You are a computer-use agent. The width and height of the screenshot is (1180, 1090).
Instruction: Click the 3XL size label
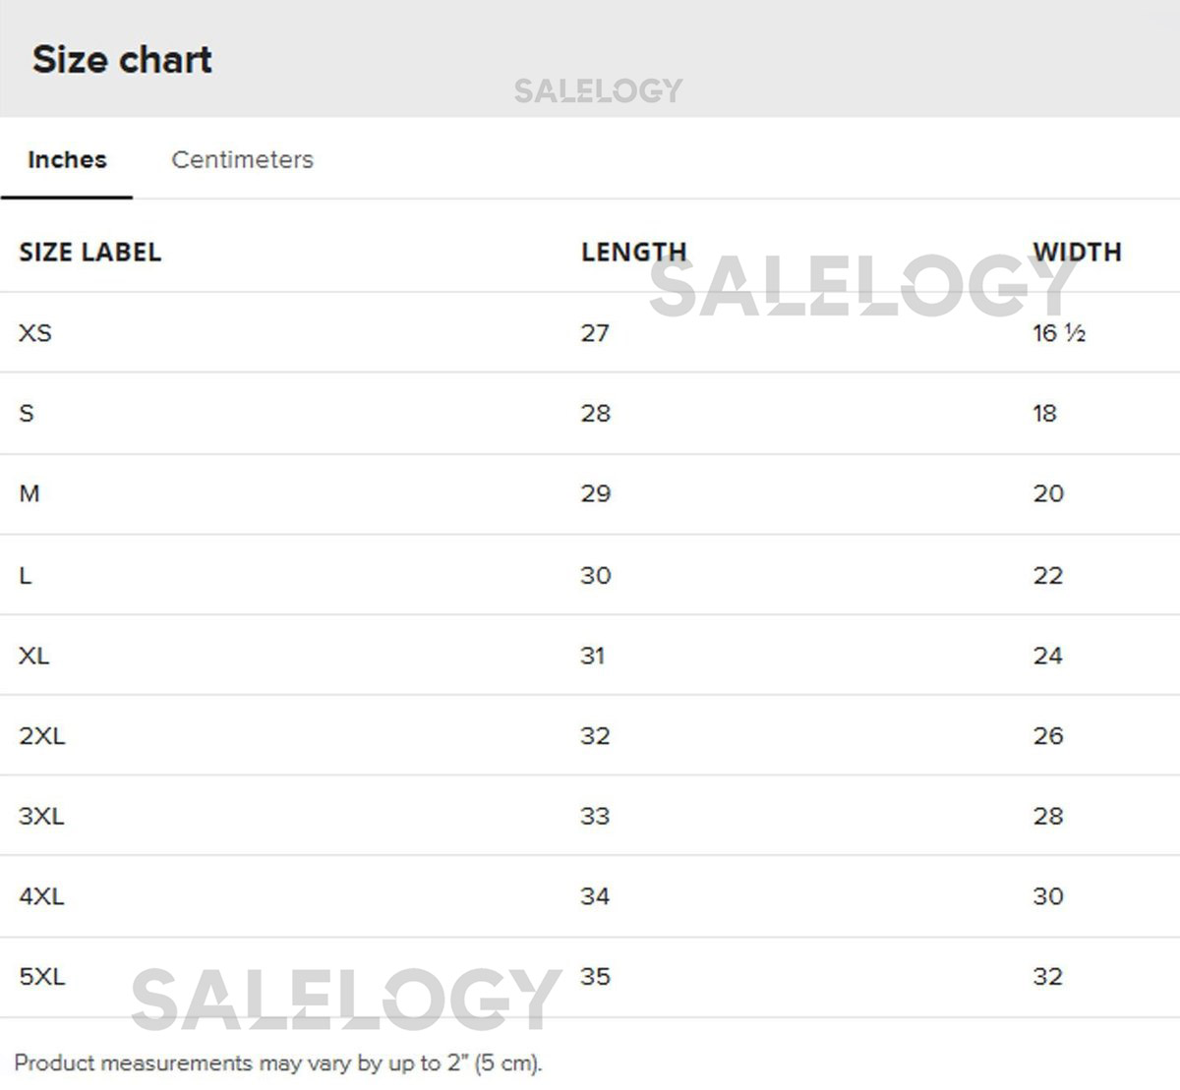(41, 816)
